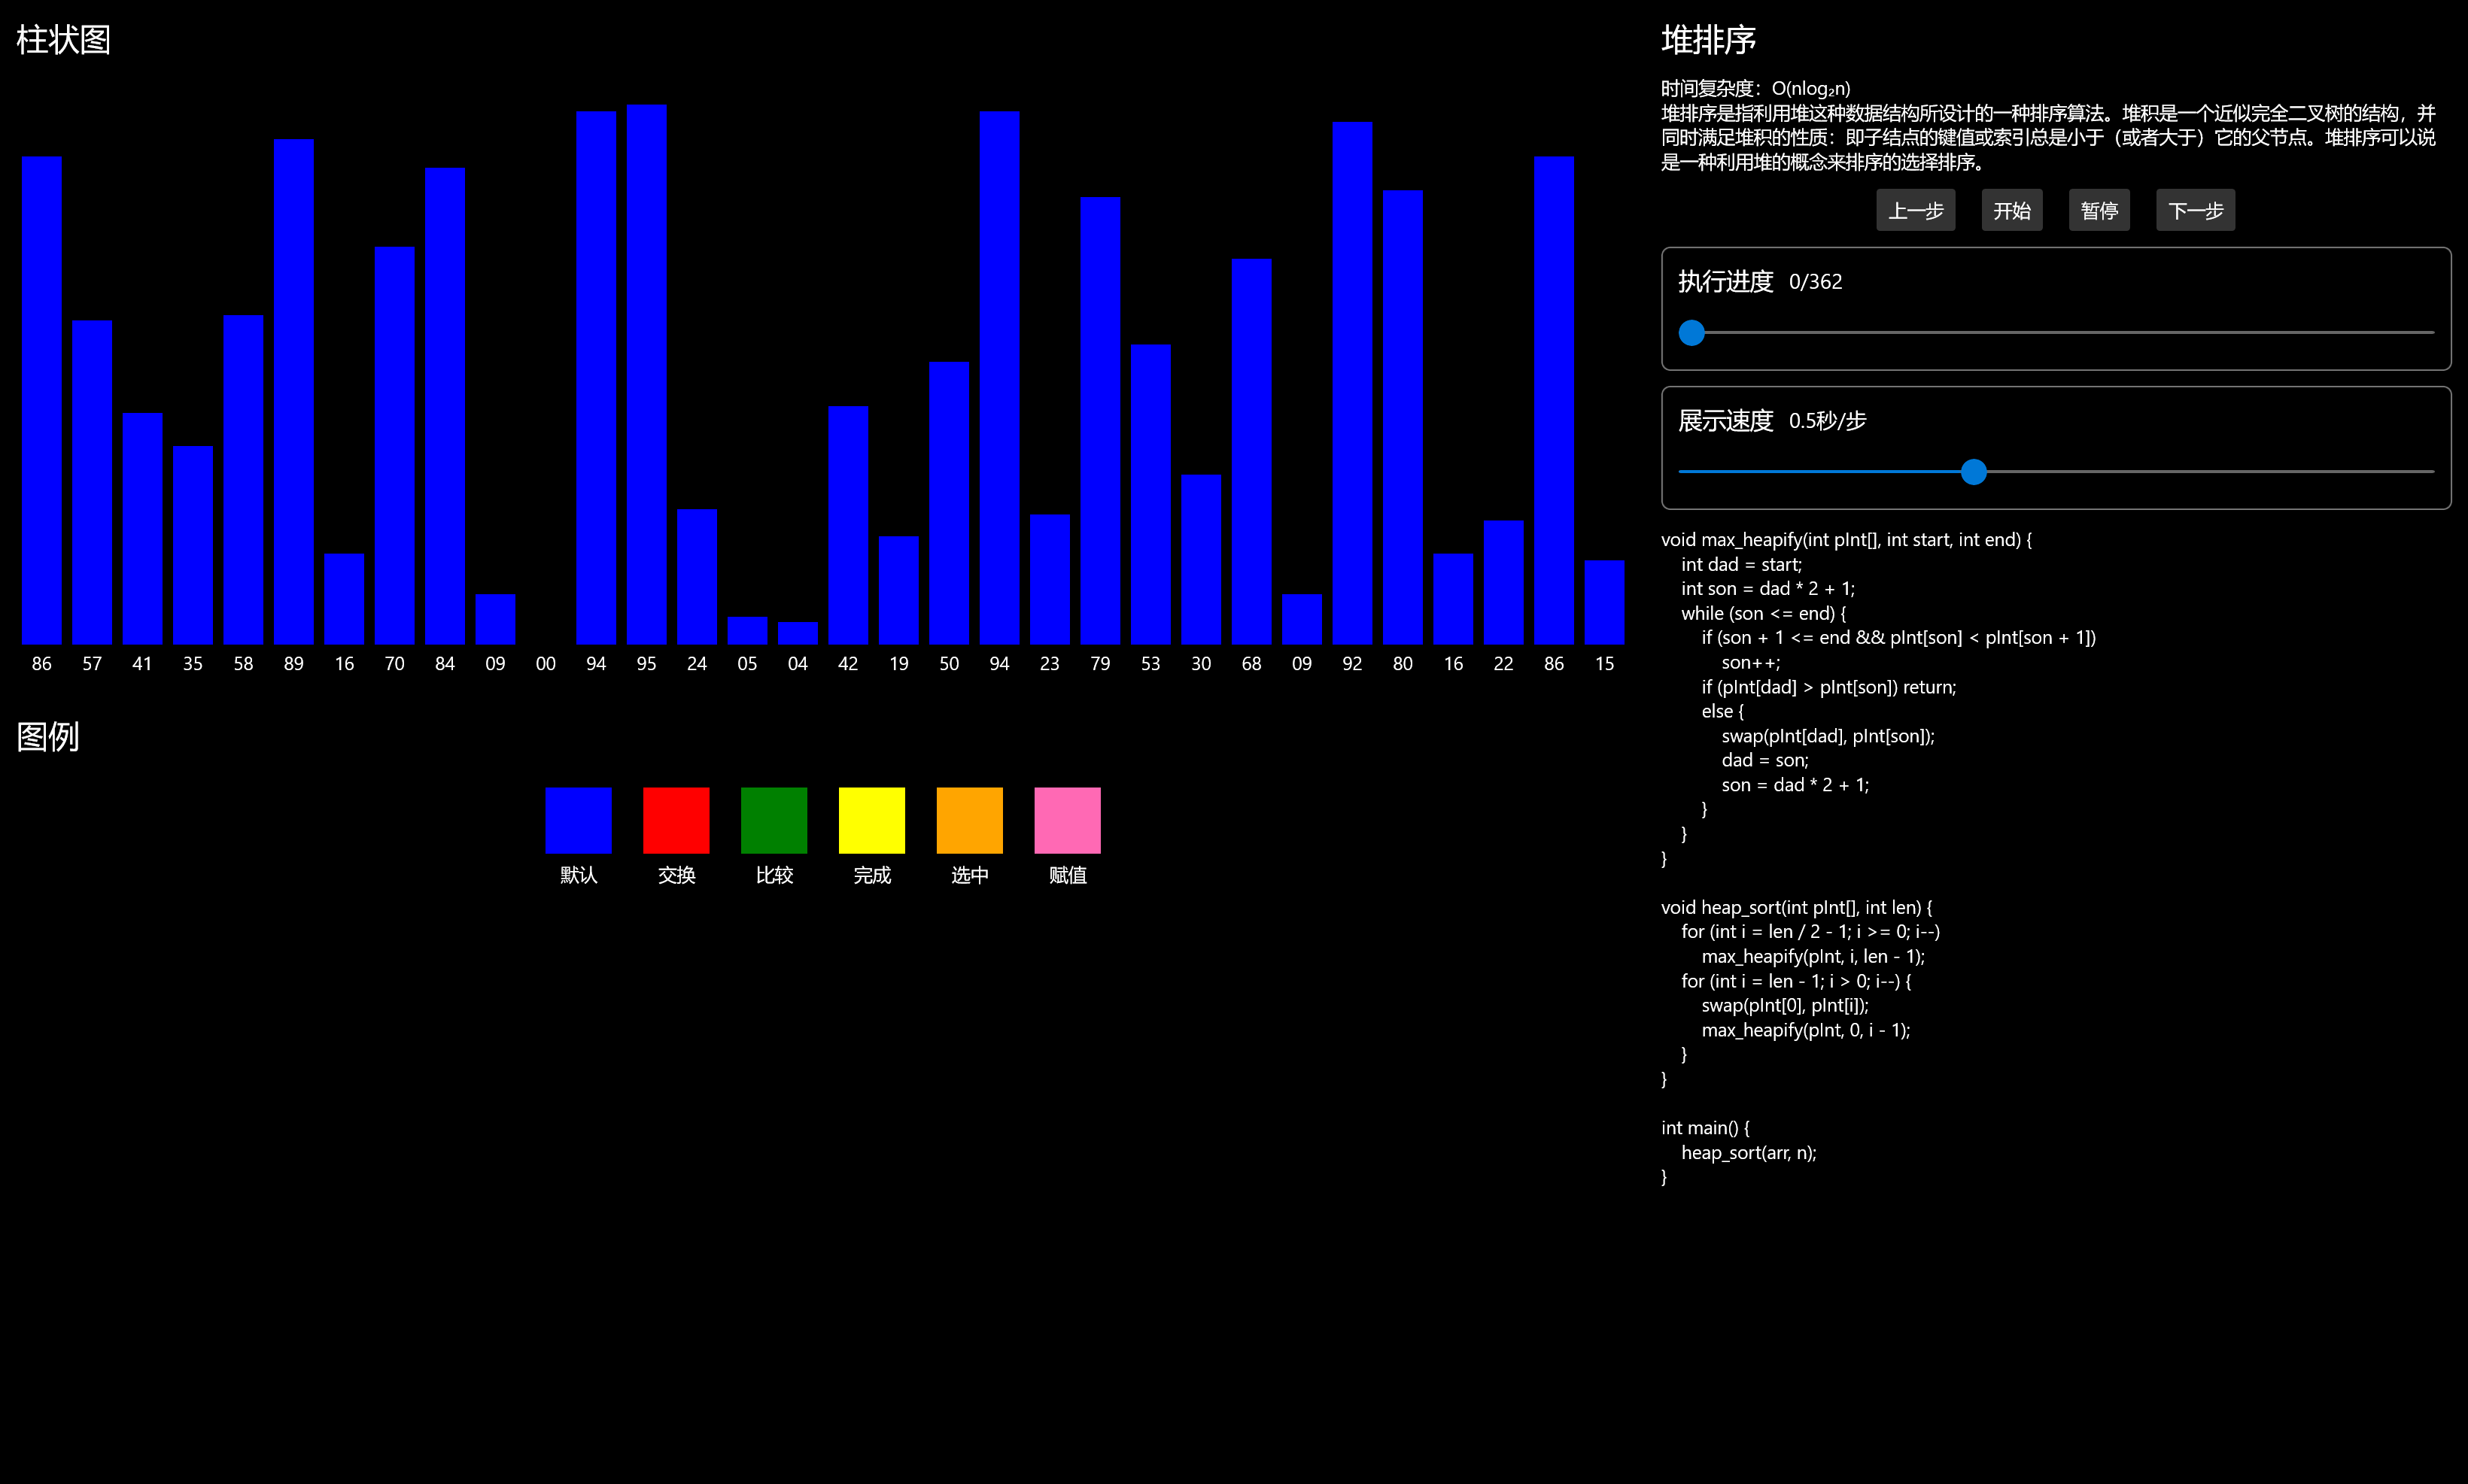Click the 堆排序 heading title

[1708, 40]
